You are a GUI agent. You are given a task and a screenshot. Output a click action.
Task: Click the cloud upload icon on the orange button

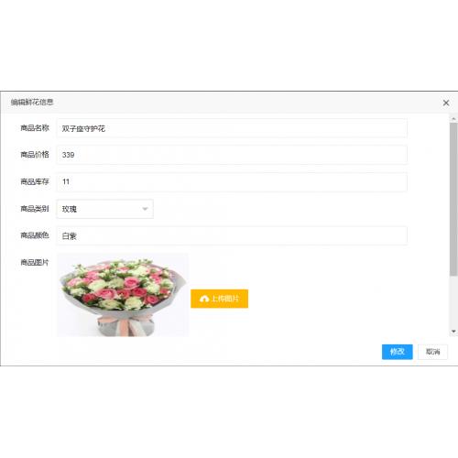(x=204, y=299)
